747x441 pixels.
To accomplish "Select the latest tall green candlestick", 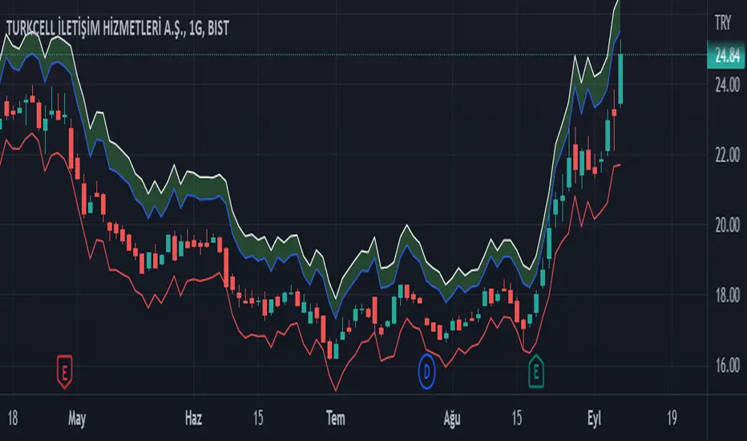I will click(620, 79).
